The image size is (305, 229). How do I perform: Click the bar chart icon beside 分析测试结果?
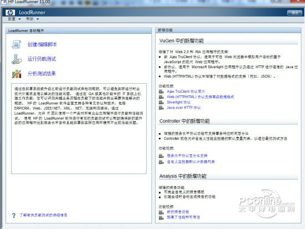(17, 74)
